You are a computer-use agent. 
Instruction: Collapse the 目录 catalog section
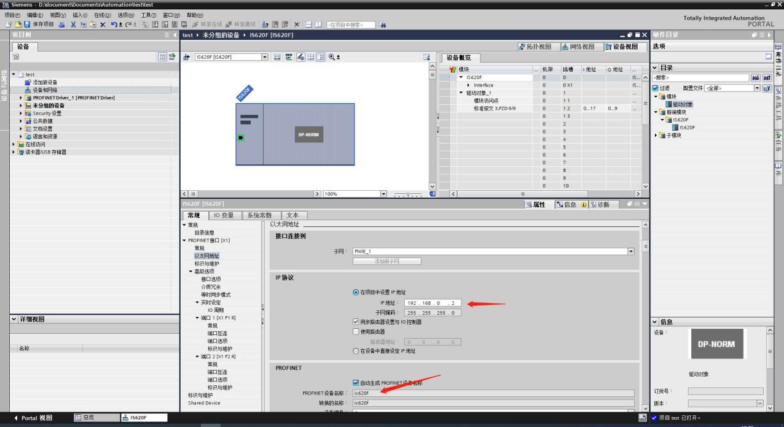655,67
